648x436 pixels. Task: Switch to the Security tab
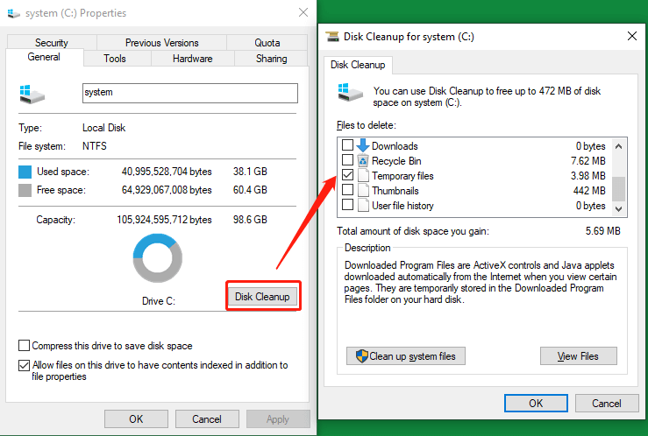(52, 43)
